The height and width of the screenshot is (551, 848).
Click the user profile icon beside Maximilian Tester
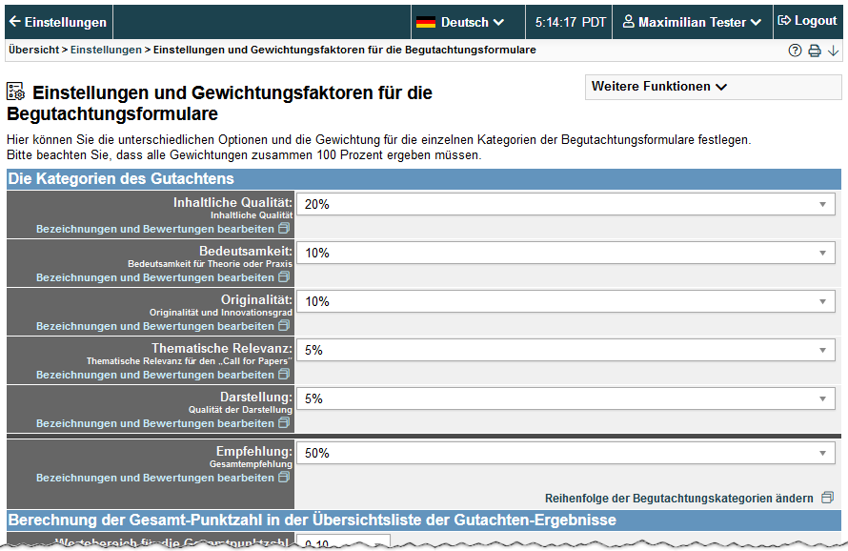pyautogui.click(x=629, y=22)
